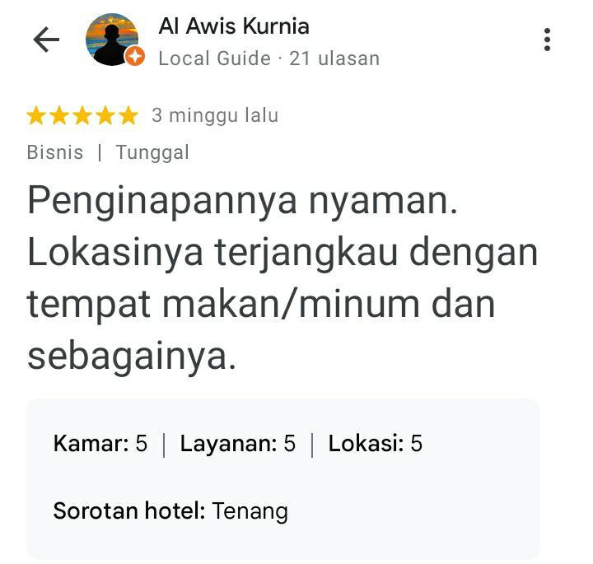The height and width of the screenshot is (564, 593).
Task: Tap the Lokasi: 5 rating
Action: [x=376, y=443]
